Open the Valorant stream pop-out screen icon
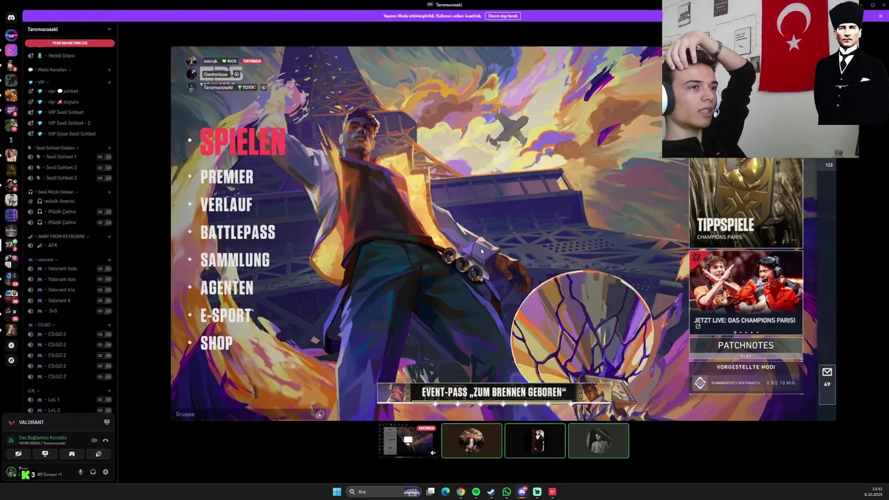Viewport: 889px width, 500px height. point(107,422)
